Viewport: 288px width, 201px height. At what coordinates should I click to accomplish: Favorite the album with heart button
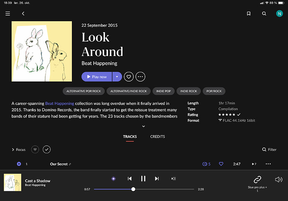point(129,77)
